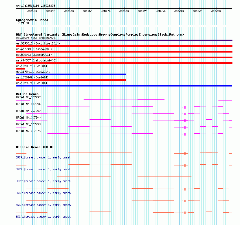Click the red loss bar under nsv457743
240x225 pixels.
coord(124,52)
